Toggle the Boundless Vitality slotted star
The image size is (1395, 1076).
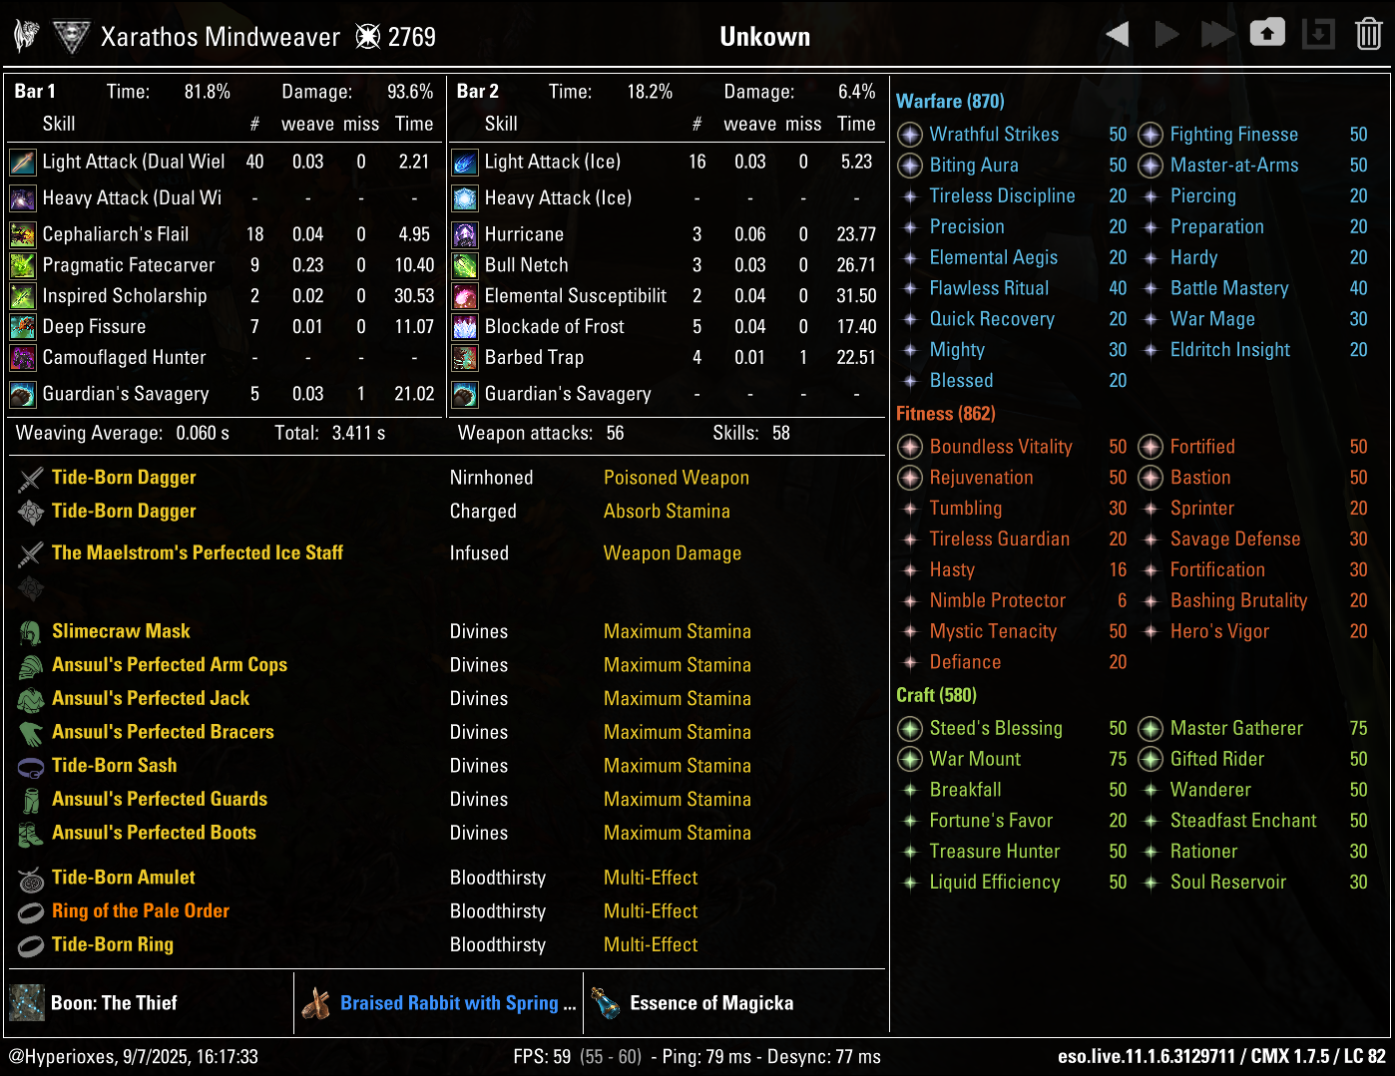pyautogui.click(x=909, y=447)
